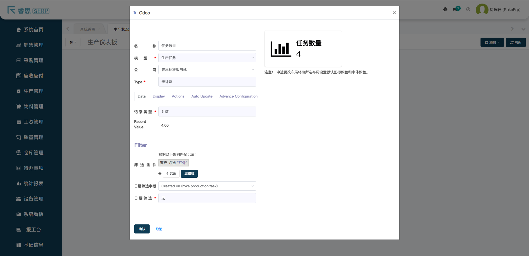
Task: Switch to the Display tab
Action: pos(159,96)
